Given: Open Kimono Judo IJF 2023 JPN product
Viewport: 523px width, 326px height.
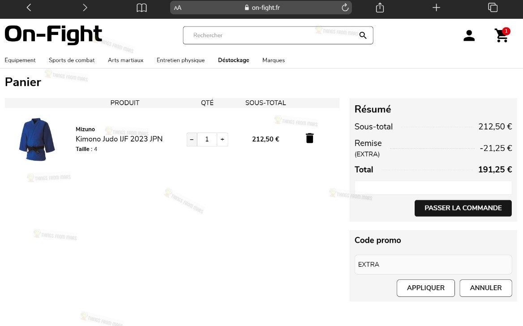Looking at the screenshot, I should pyautogui.click(x=119, y=139).
